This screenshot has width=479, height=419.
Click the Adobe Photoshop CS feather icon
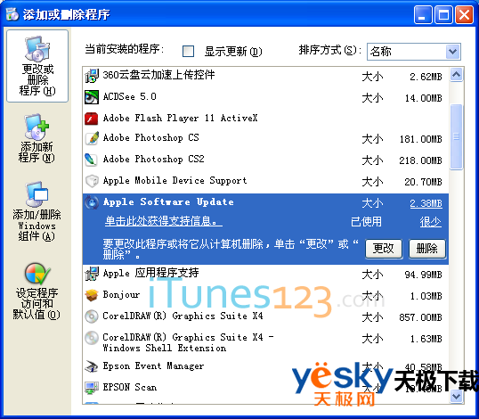pos(92,138)
